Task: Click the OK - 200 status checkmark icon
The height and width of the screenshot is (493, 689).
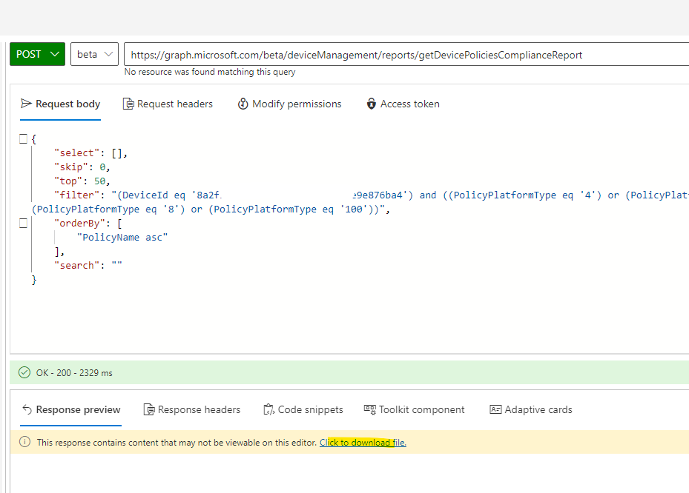Action: 24,373
